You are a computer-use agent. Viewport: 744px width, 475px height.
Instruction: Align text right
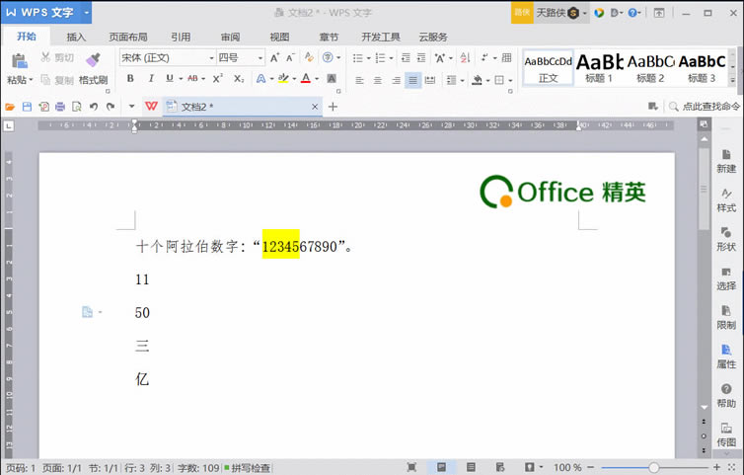[x=396, y=80]
